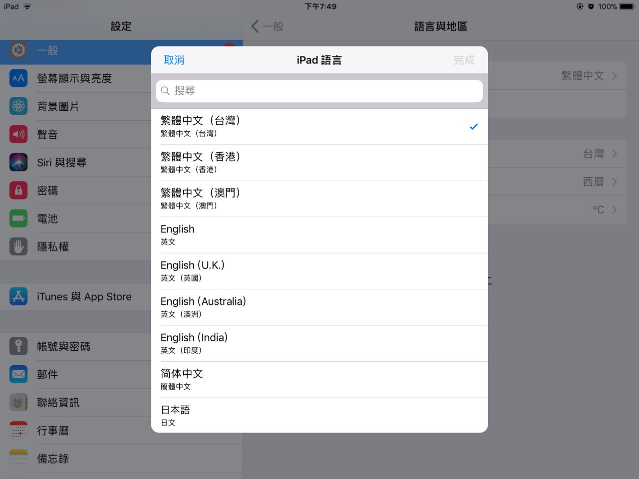Image resolution: width=639 pixels, height=479 pixels.
Task: Tap the Privacy hand icon
Action: 18,246
